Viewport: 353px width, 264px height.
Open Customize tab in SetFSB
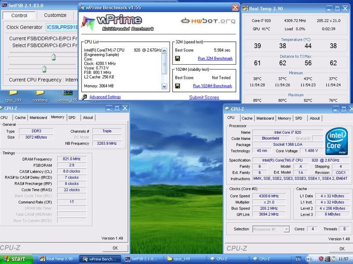(x=55, y=15)
